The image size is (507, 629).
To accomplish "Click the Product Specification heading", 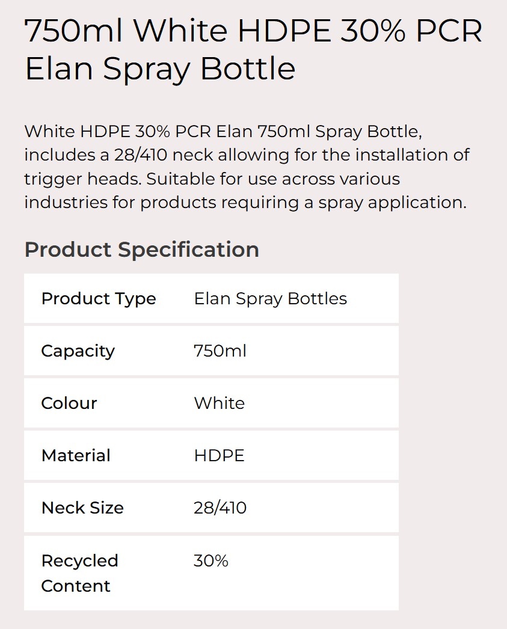I will (x=141, y=250).
